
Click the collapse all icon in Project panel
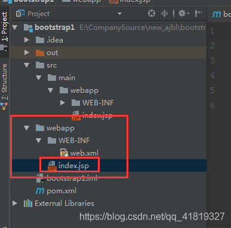tap(164, 14)
